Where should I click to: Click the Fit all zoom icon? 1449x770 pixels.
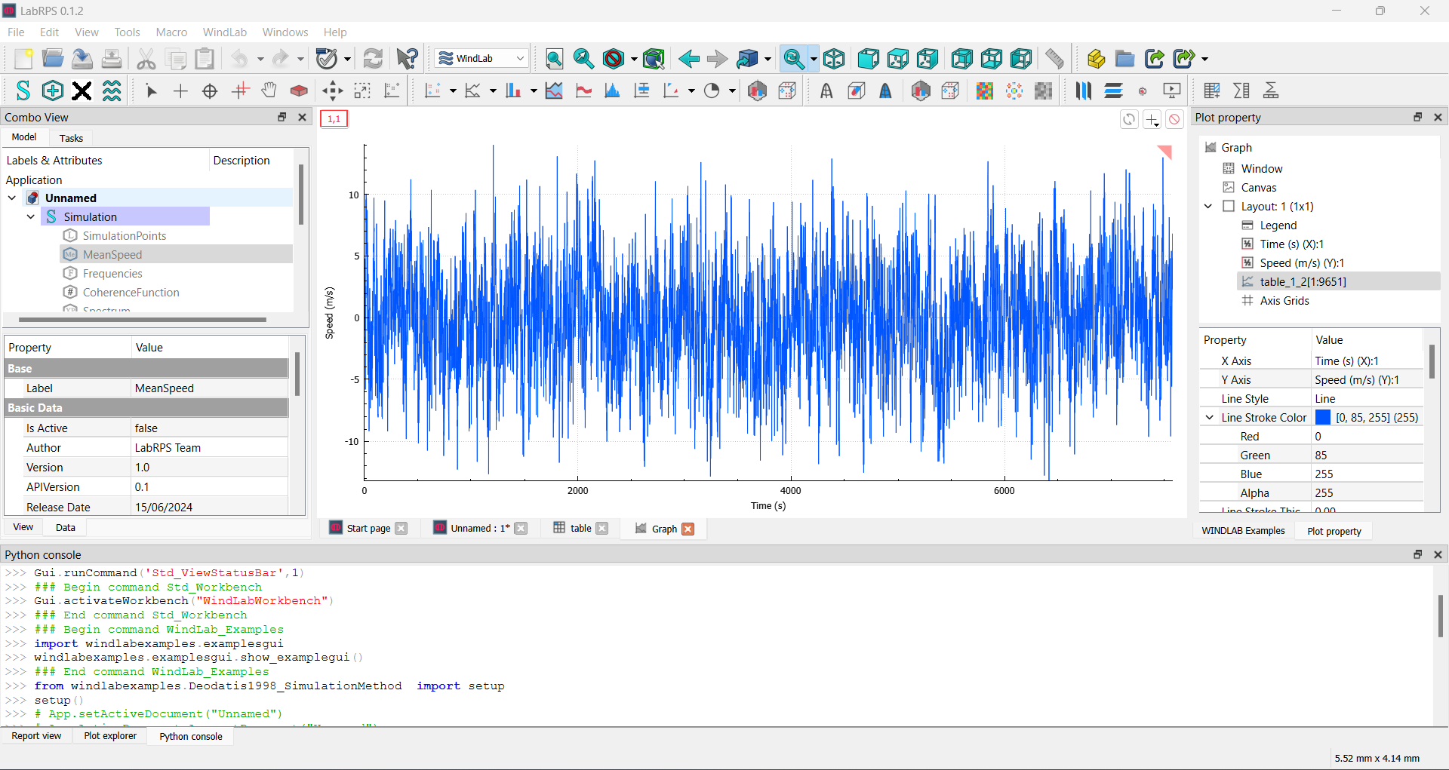pyautogui.click(x=554, y=59)
